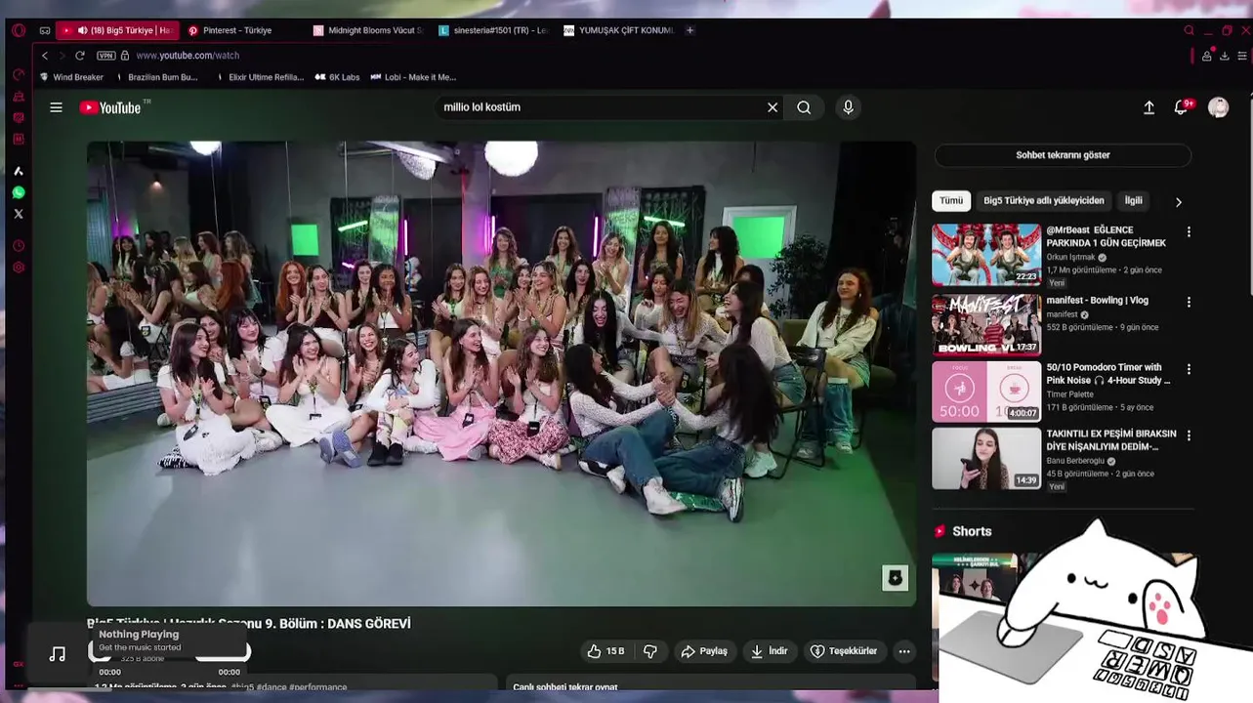Screen dimensions: 1253x703
Task: Show chat replay with Sohbet tekrarını göster
Action: click(1063, 155)
